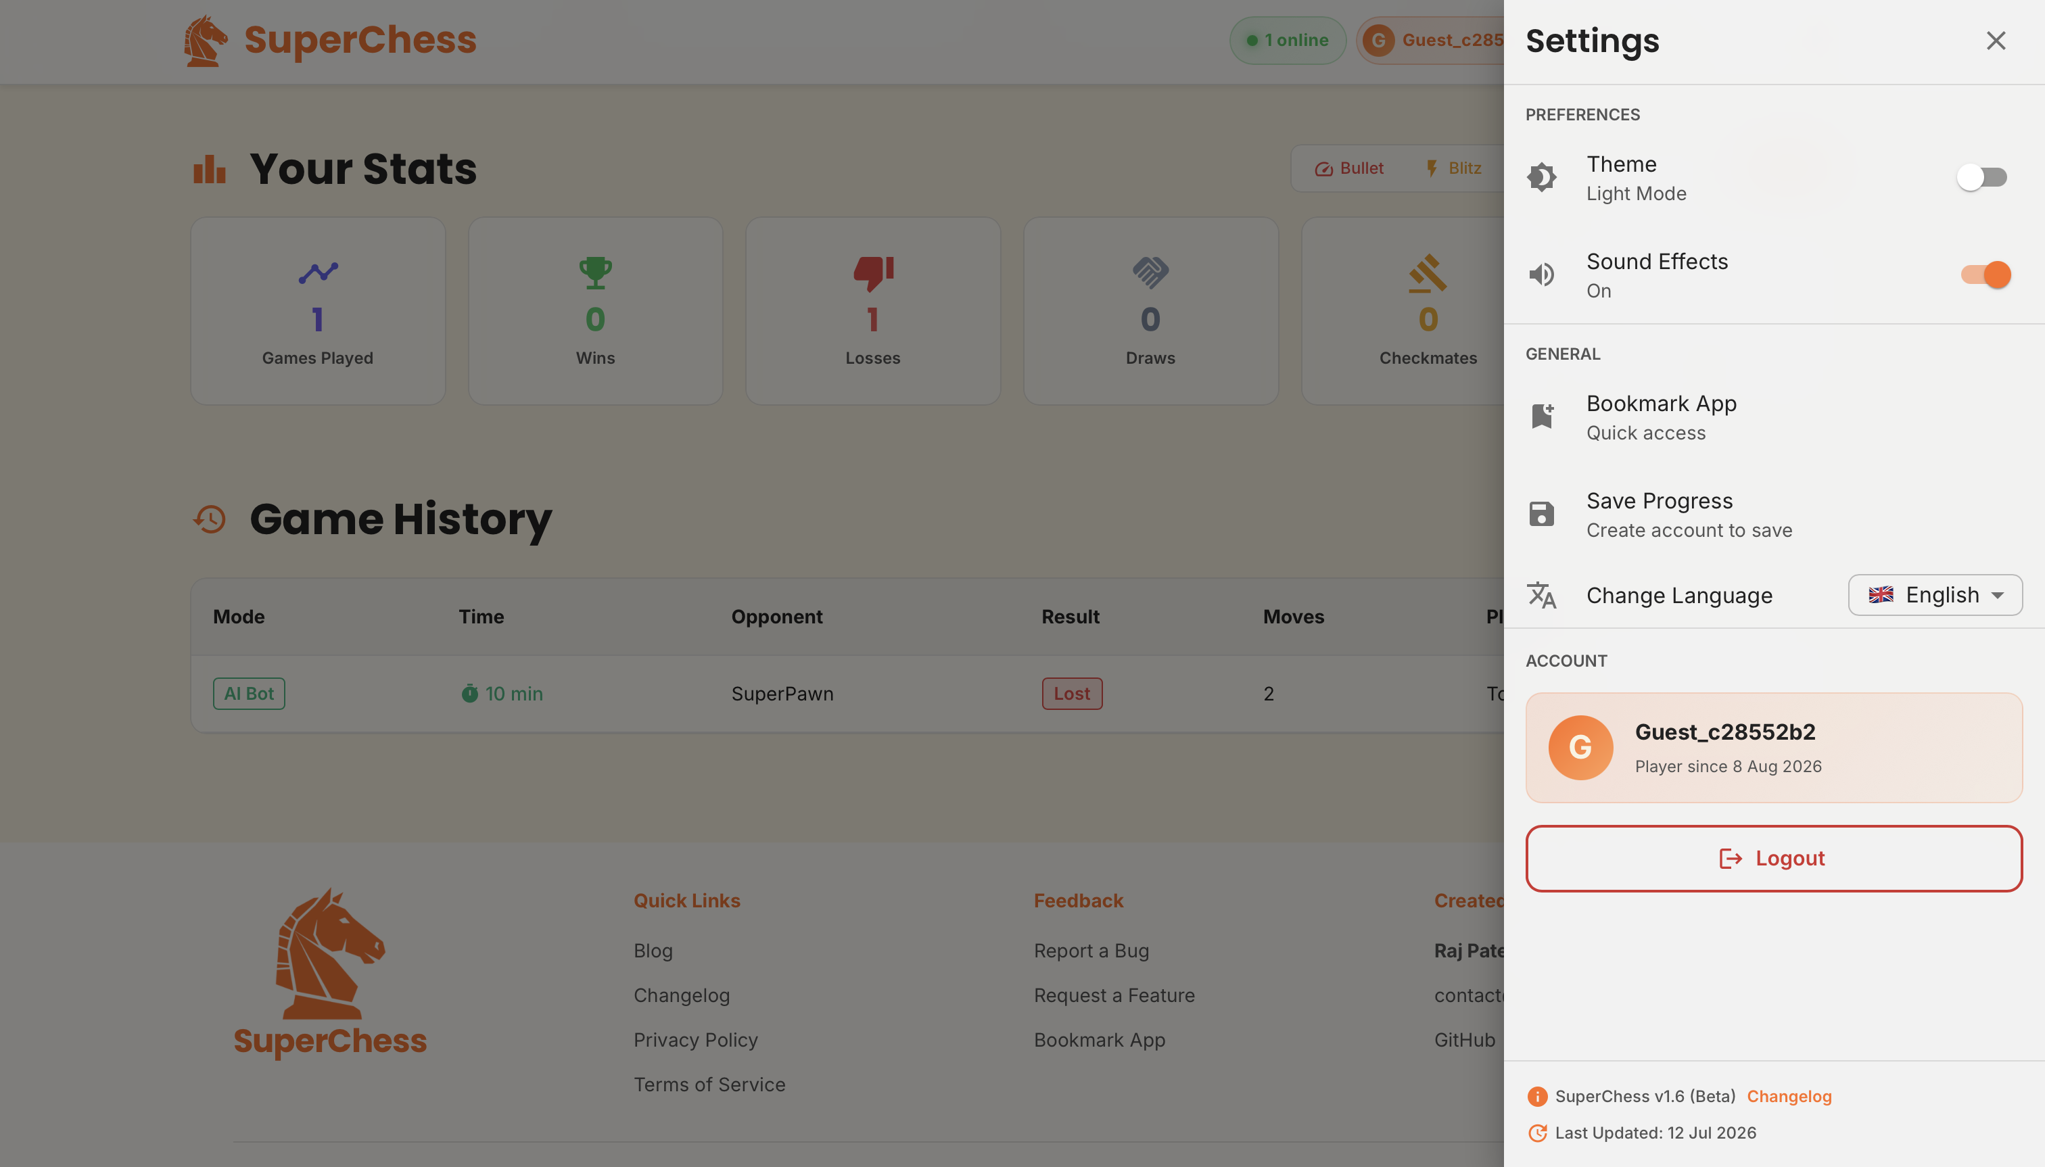The height and width of the screenshot is (1167, 2045).
Task: Click the UK flag in language selector
Action: click(1881, 595)
